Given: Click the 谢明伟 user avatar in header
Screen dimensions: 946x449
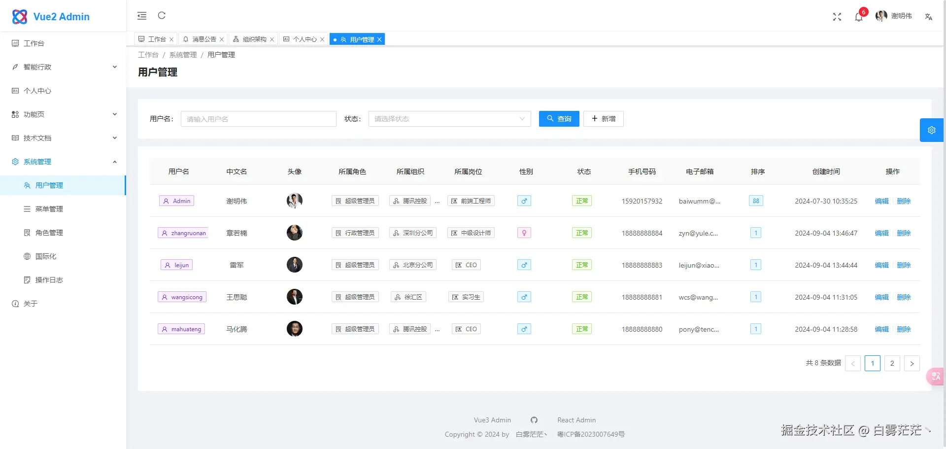Looking at the screenshot, I should click(x=881, y=16).
